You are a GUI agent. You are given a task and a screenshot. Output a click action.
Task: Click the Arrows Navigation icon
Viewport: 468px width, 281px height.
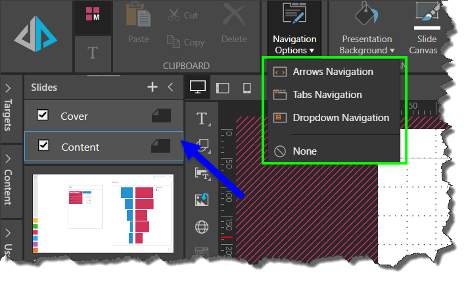point(280,72)
